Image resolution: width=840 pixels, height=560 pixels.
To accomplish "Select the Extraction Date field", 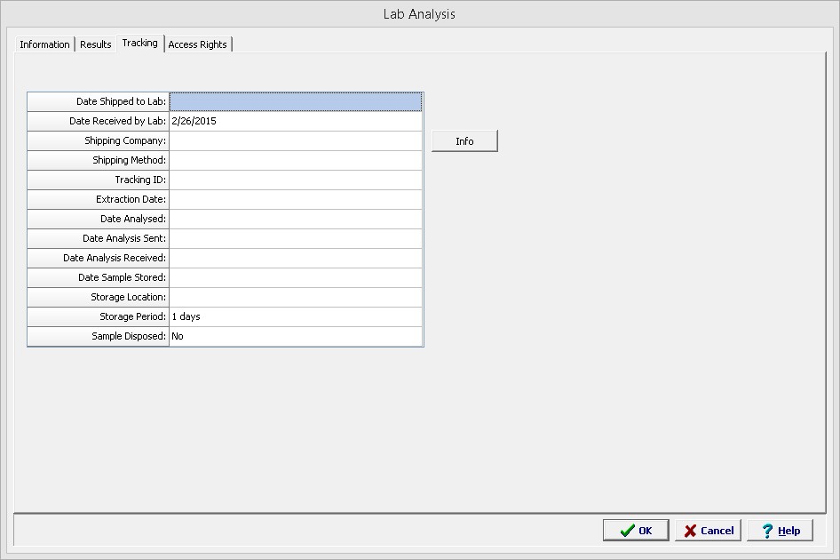I will click(x=295, y=200).
